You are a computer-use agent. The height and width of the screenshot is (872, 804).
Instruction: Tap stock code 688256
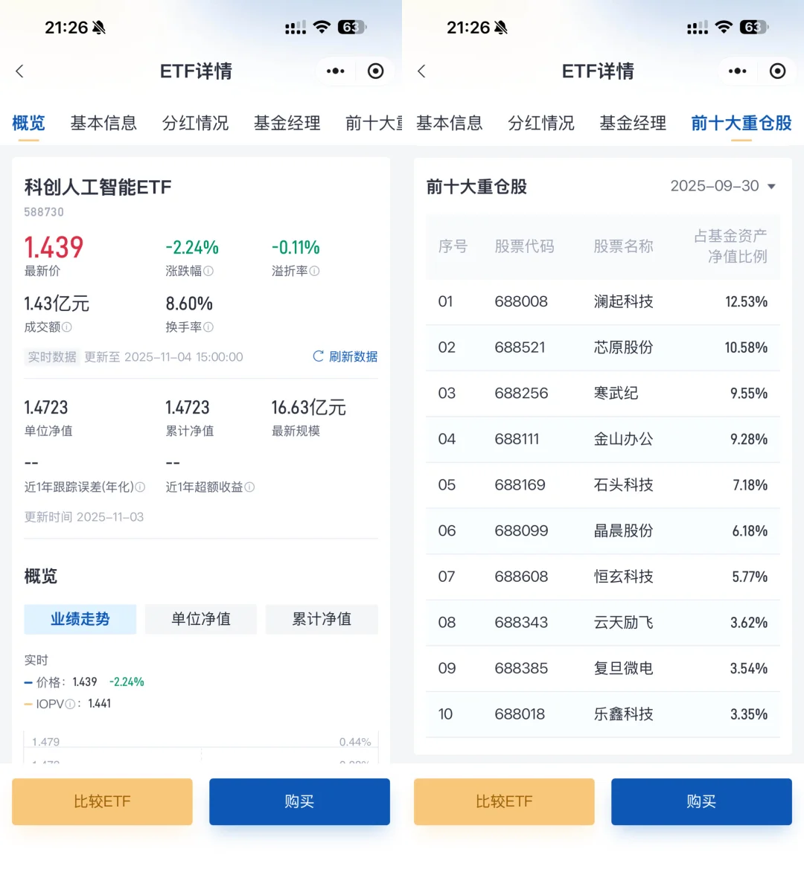pos(521,393)
